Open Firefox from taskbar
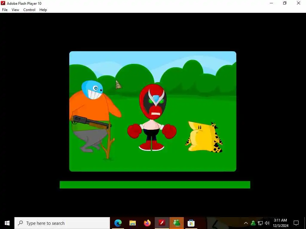The height and width of the screenshot is (229, 306). 147,223
